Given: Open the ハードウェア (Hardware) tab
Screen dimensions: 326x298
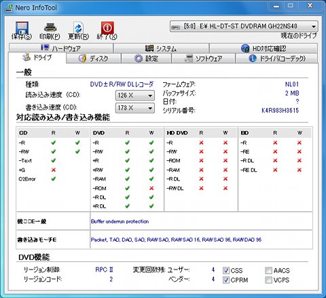Looking at the screenshot, I should 61,48.
